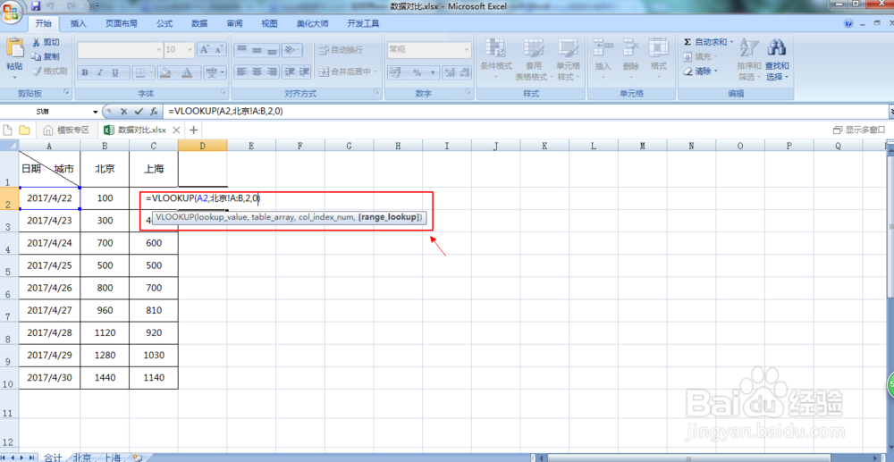Switch to the 审阅 (Review) tab
The width and height of the screenshot is (894, 462).
(234, 23)
